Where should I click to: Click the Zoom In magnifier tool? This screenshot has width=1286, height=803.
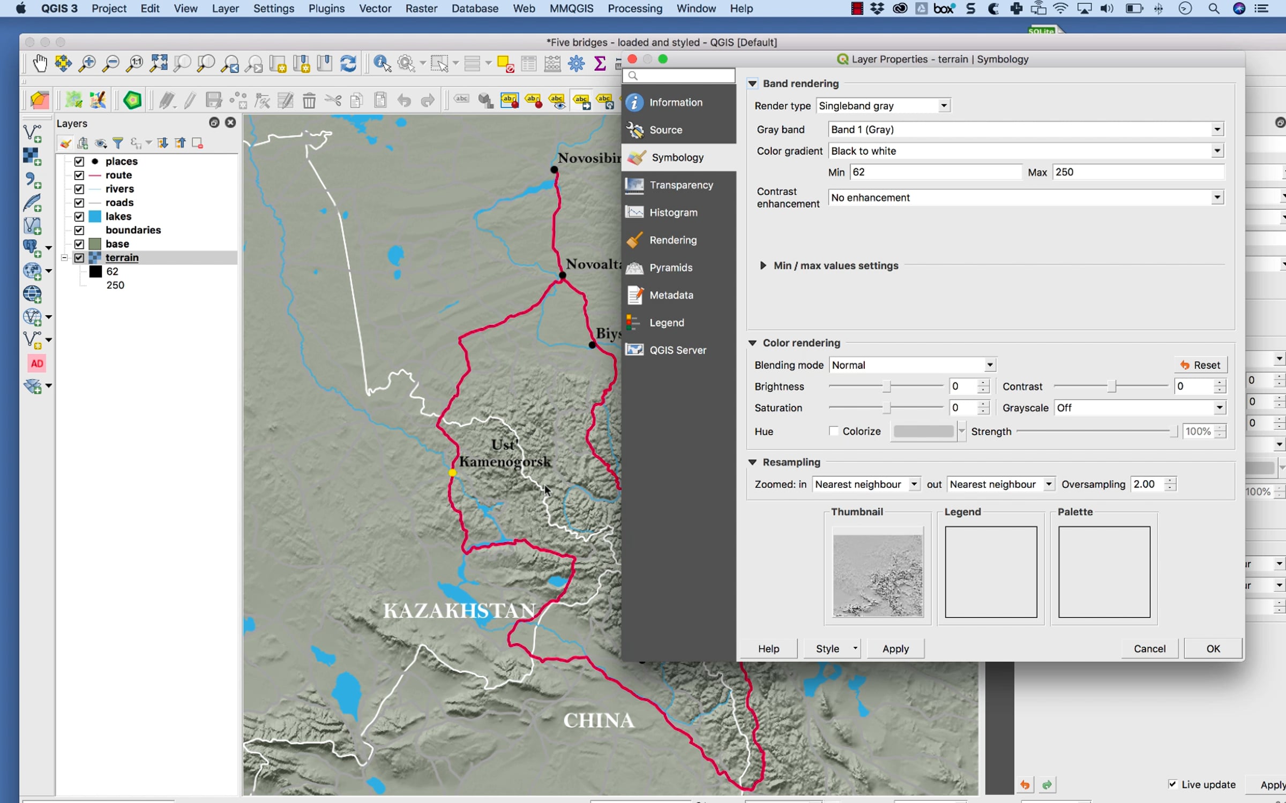click(87, 64)
